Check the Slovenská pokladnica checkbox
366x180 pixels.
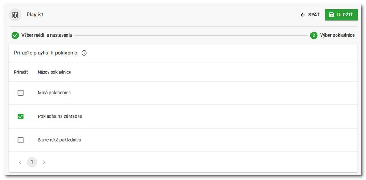21,140
